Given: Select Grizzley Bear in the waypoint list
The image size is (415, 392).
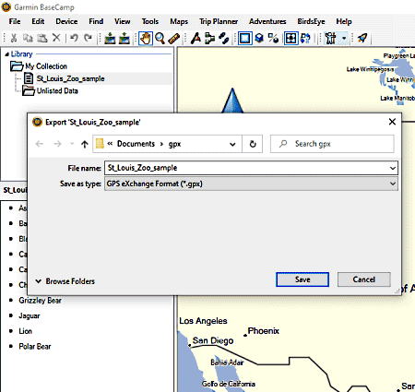Looking at the screenshot, I should click(x=40, y=301).
